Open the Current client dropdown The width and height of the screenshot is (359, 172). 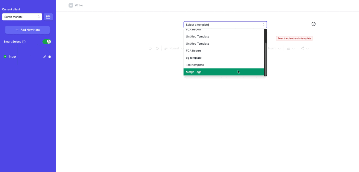[22, 17]
